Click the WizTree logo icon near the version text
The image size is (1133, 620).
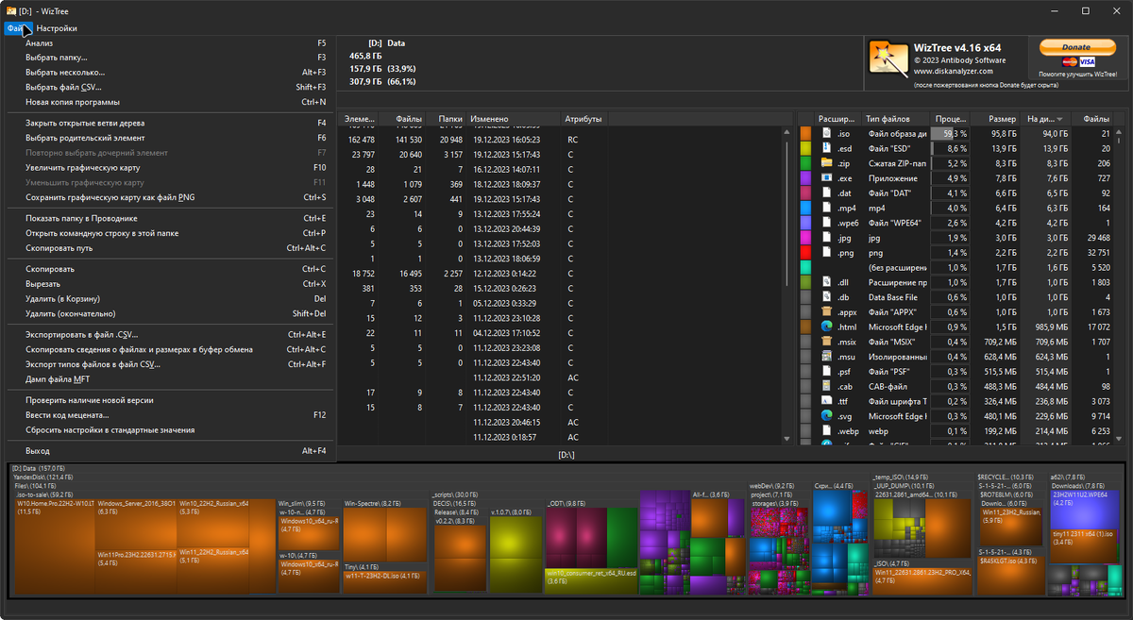(888, 59)
